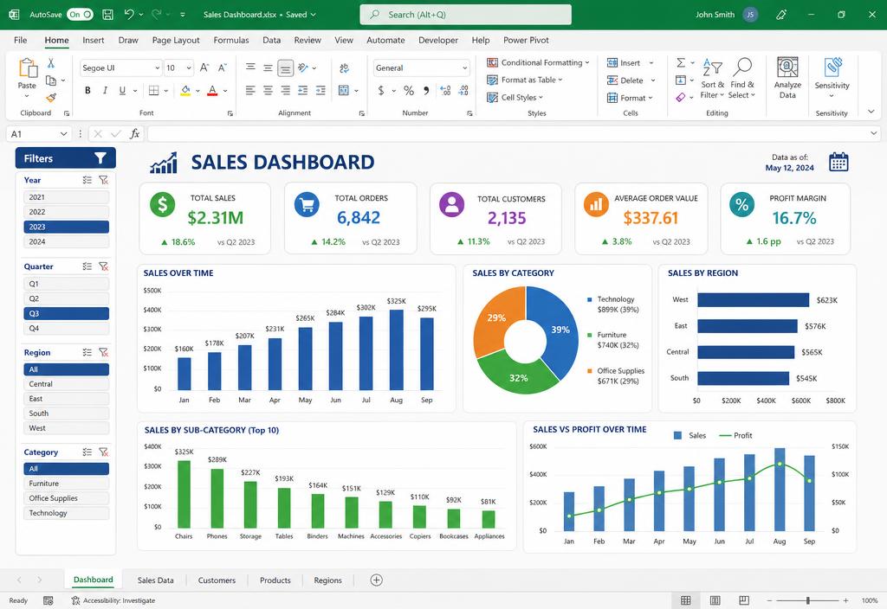Click the Search (Alt+Q) box
The height and width of the screenshot is (609, 887).
pyautogui.click(x=465, y=15)
